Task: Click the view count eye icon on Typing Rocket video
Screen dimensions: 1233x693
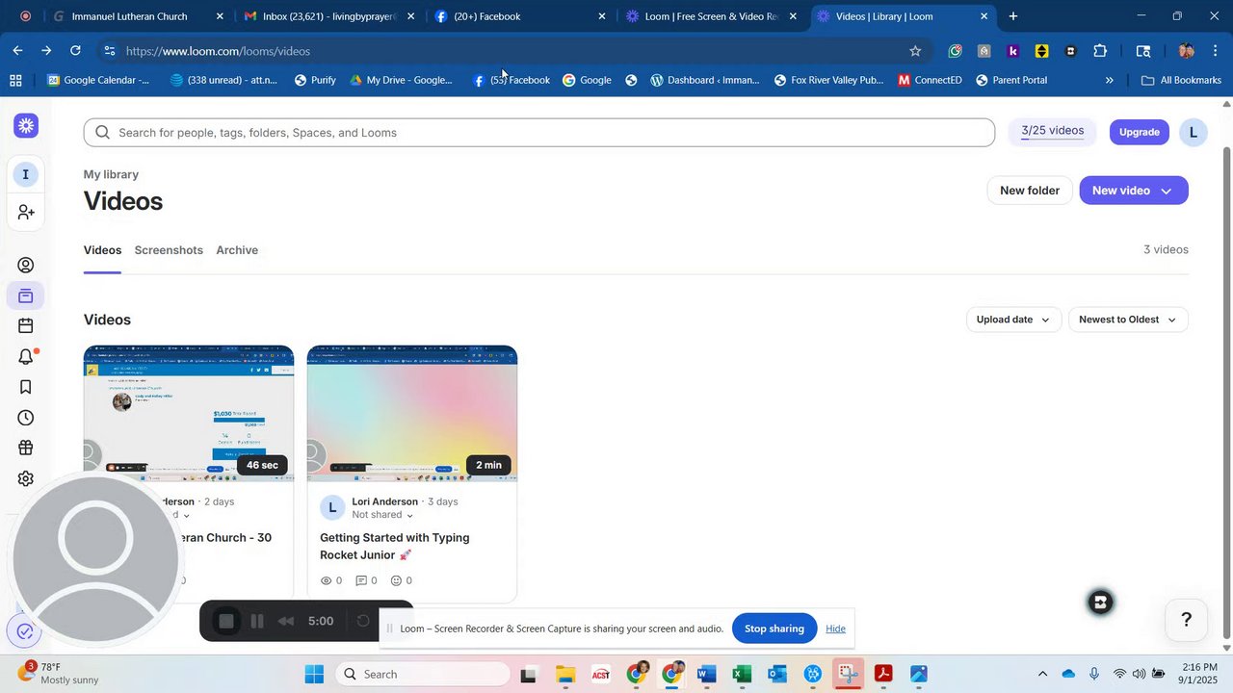Action: click(x=326, y=580)
